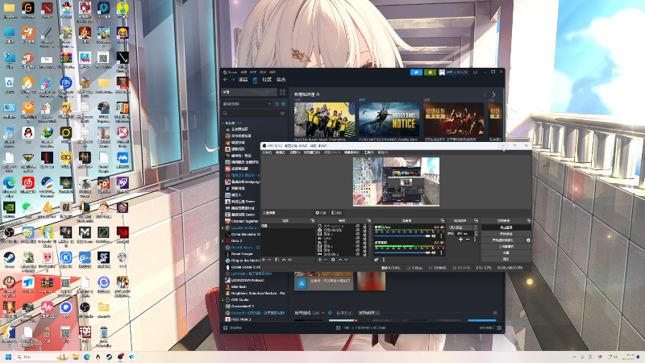Screen dimensions: 645x363
Task: Show next What's New cards arrow in Steam
Action: (x=493, y=94)
